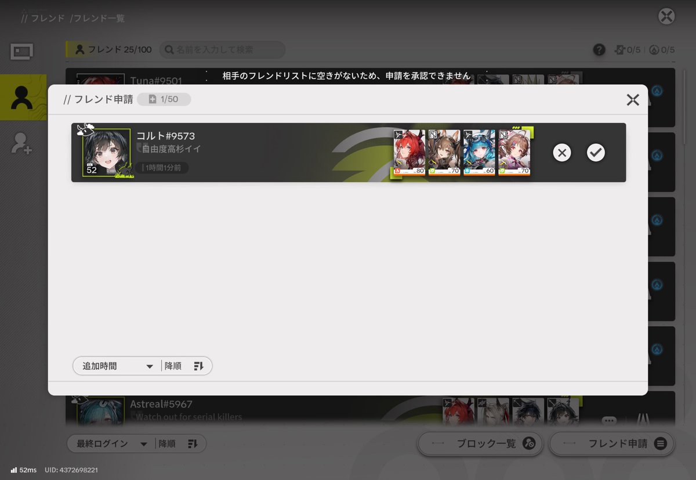
Task: Toggle 降順 order in the friends list footer
Action: [x=179, y=443]
